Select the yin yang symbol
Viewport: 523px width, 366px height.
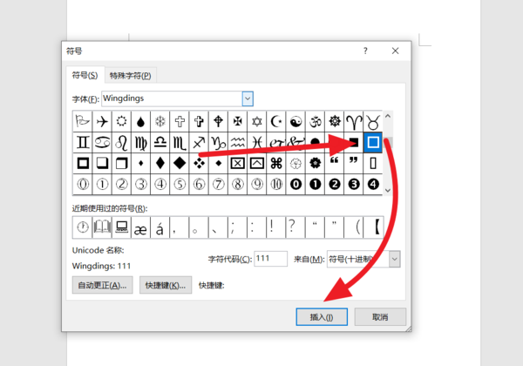point(295,122)
